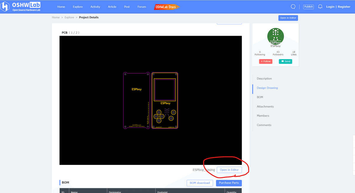The width and height of the screenshot is (355, 193).
Task: Click the OSHWLab logo
Action: point(21,7)
